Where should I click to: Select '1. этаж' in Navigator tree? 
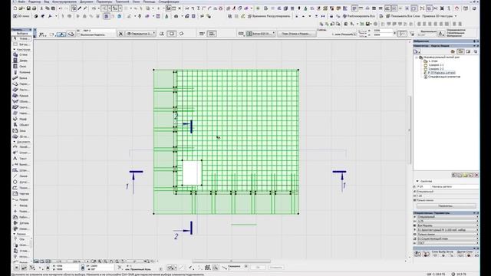433,61
